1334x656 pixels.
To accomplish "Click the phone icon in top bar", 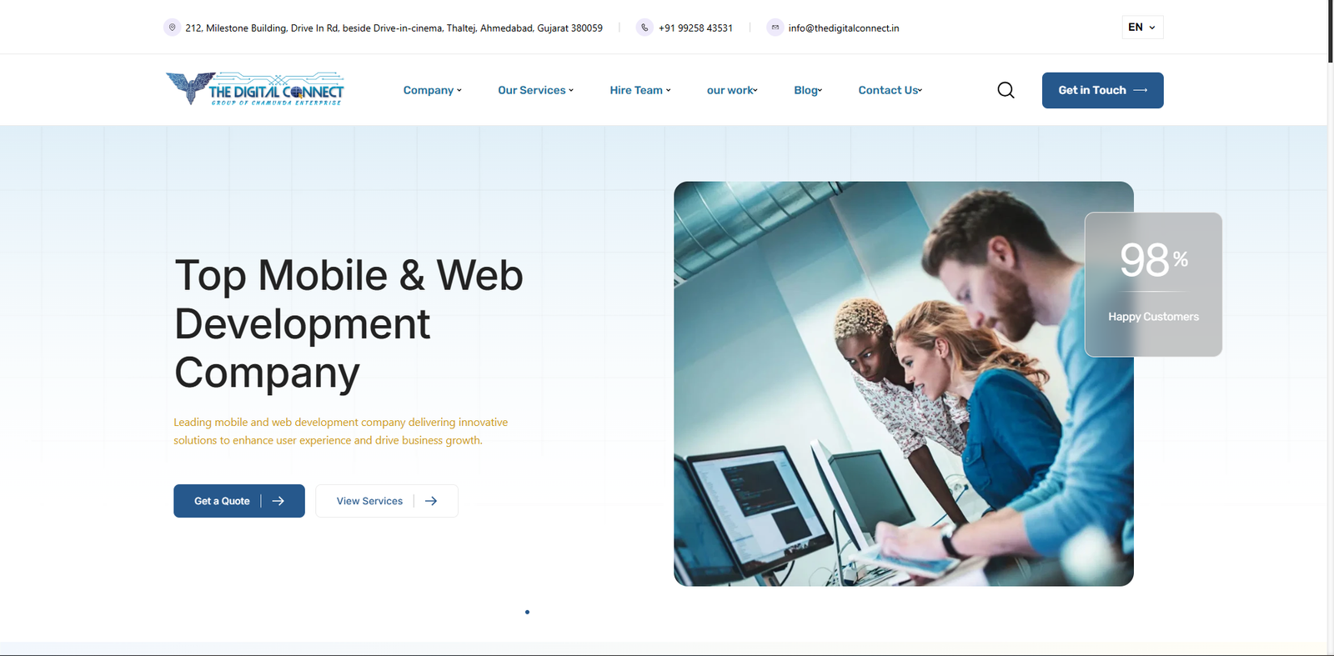I will [x=644, y=28].
